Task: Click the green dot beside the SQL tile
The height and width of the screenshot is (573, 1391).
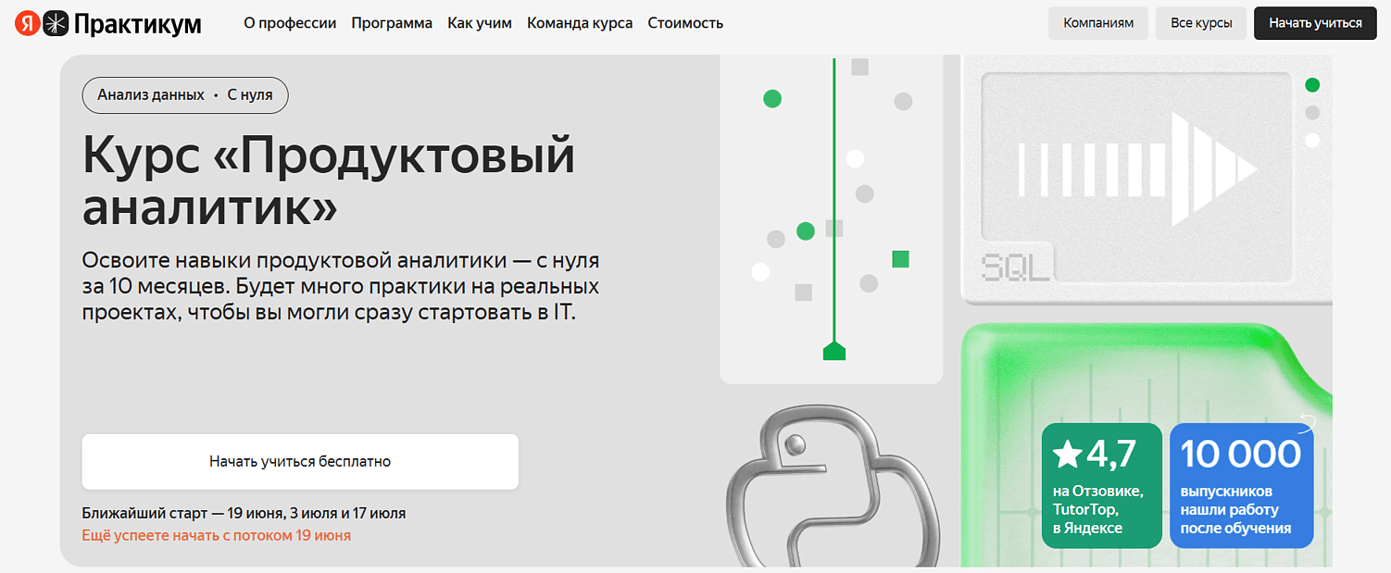Action: point(1312,85)
